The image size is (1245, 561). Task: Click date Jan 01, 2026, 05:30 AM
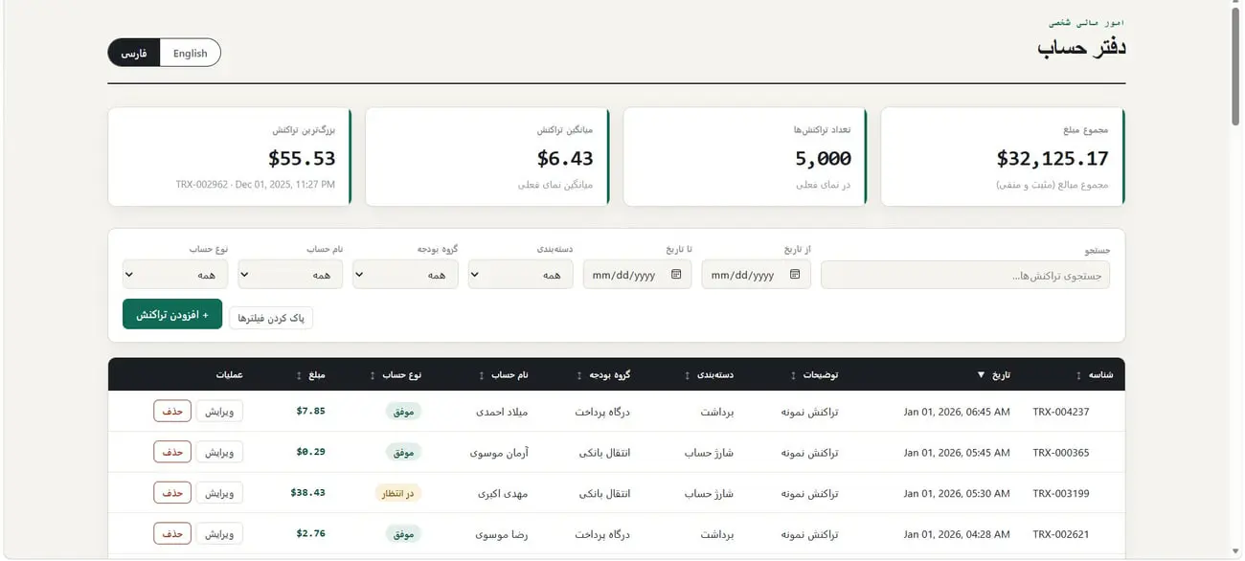(957, 493)
